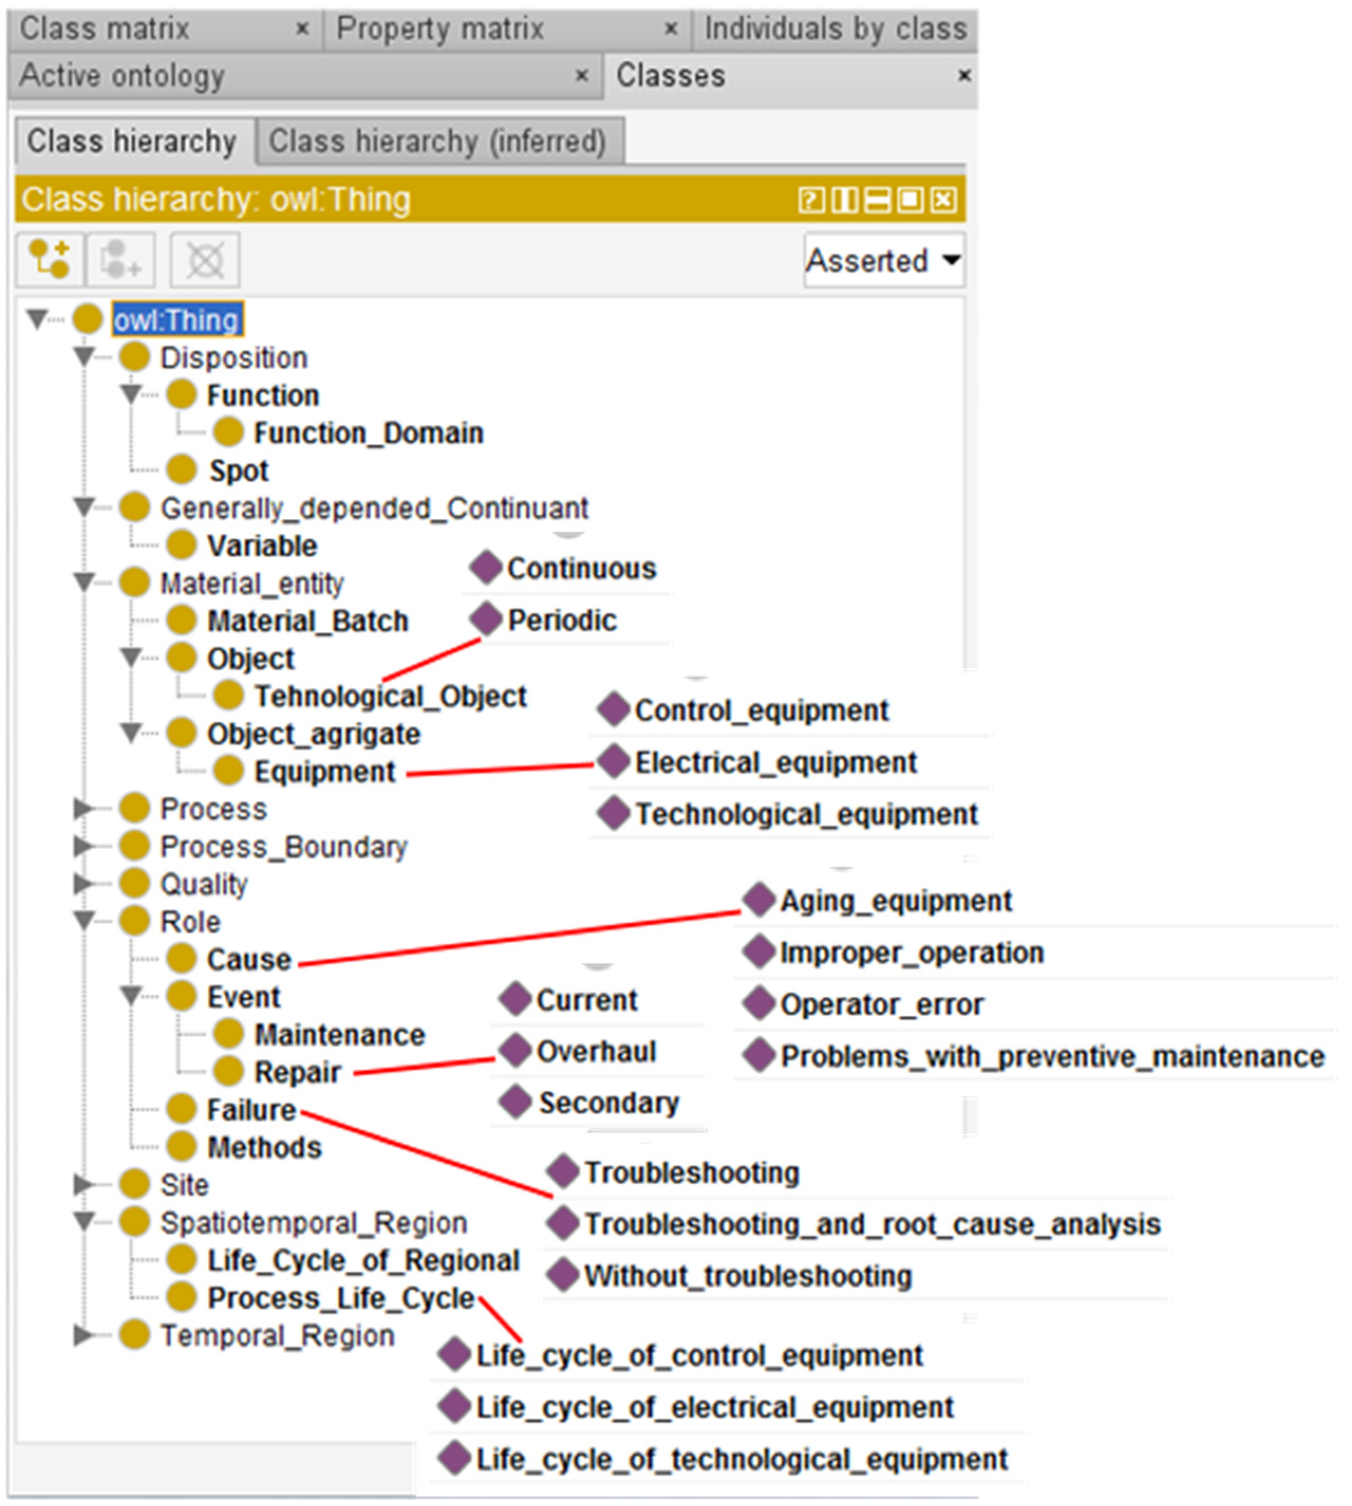Click the float view icon in header
The height and width of the screenshot is (1506, 1352).
911,200
